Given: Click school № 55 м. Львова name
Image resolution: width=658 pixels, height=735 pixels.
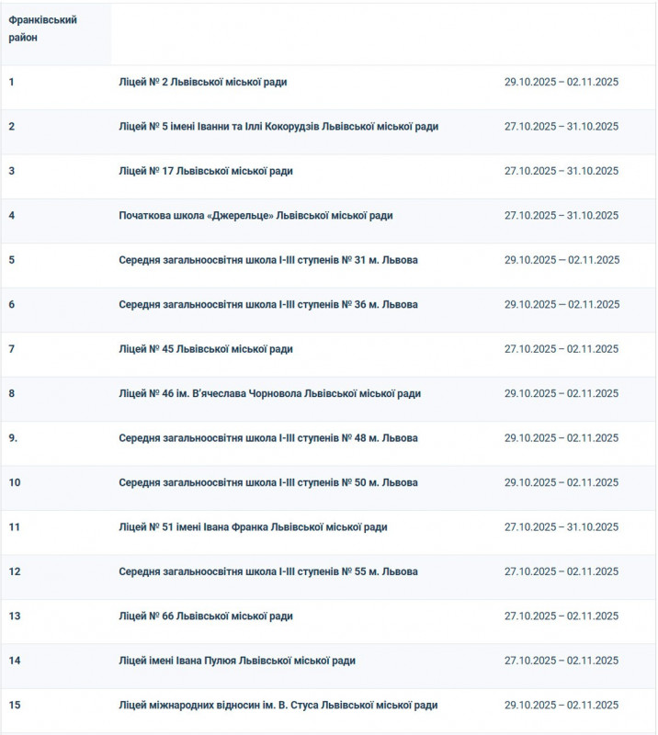Looking at the screenshot, I should tap(268, 571).
